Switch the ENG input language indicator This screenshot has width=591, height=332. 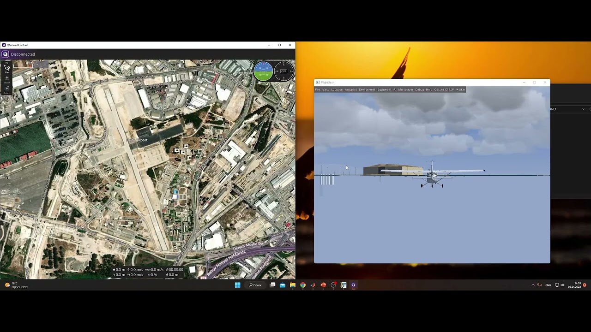[548, 285]
